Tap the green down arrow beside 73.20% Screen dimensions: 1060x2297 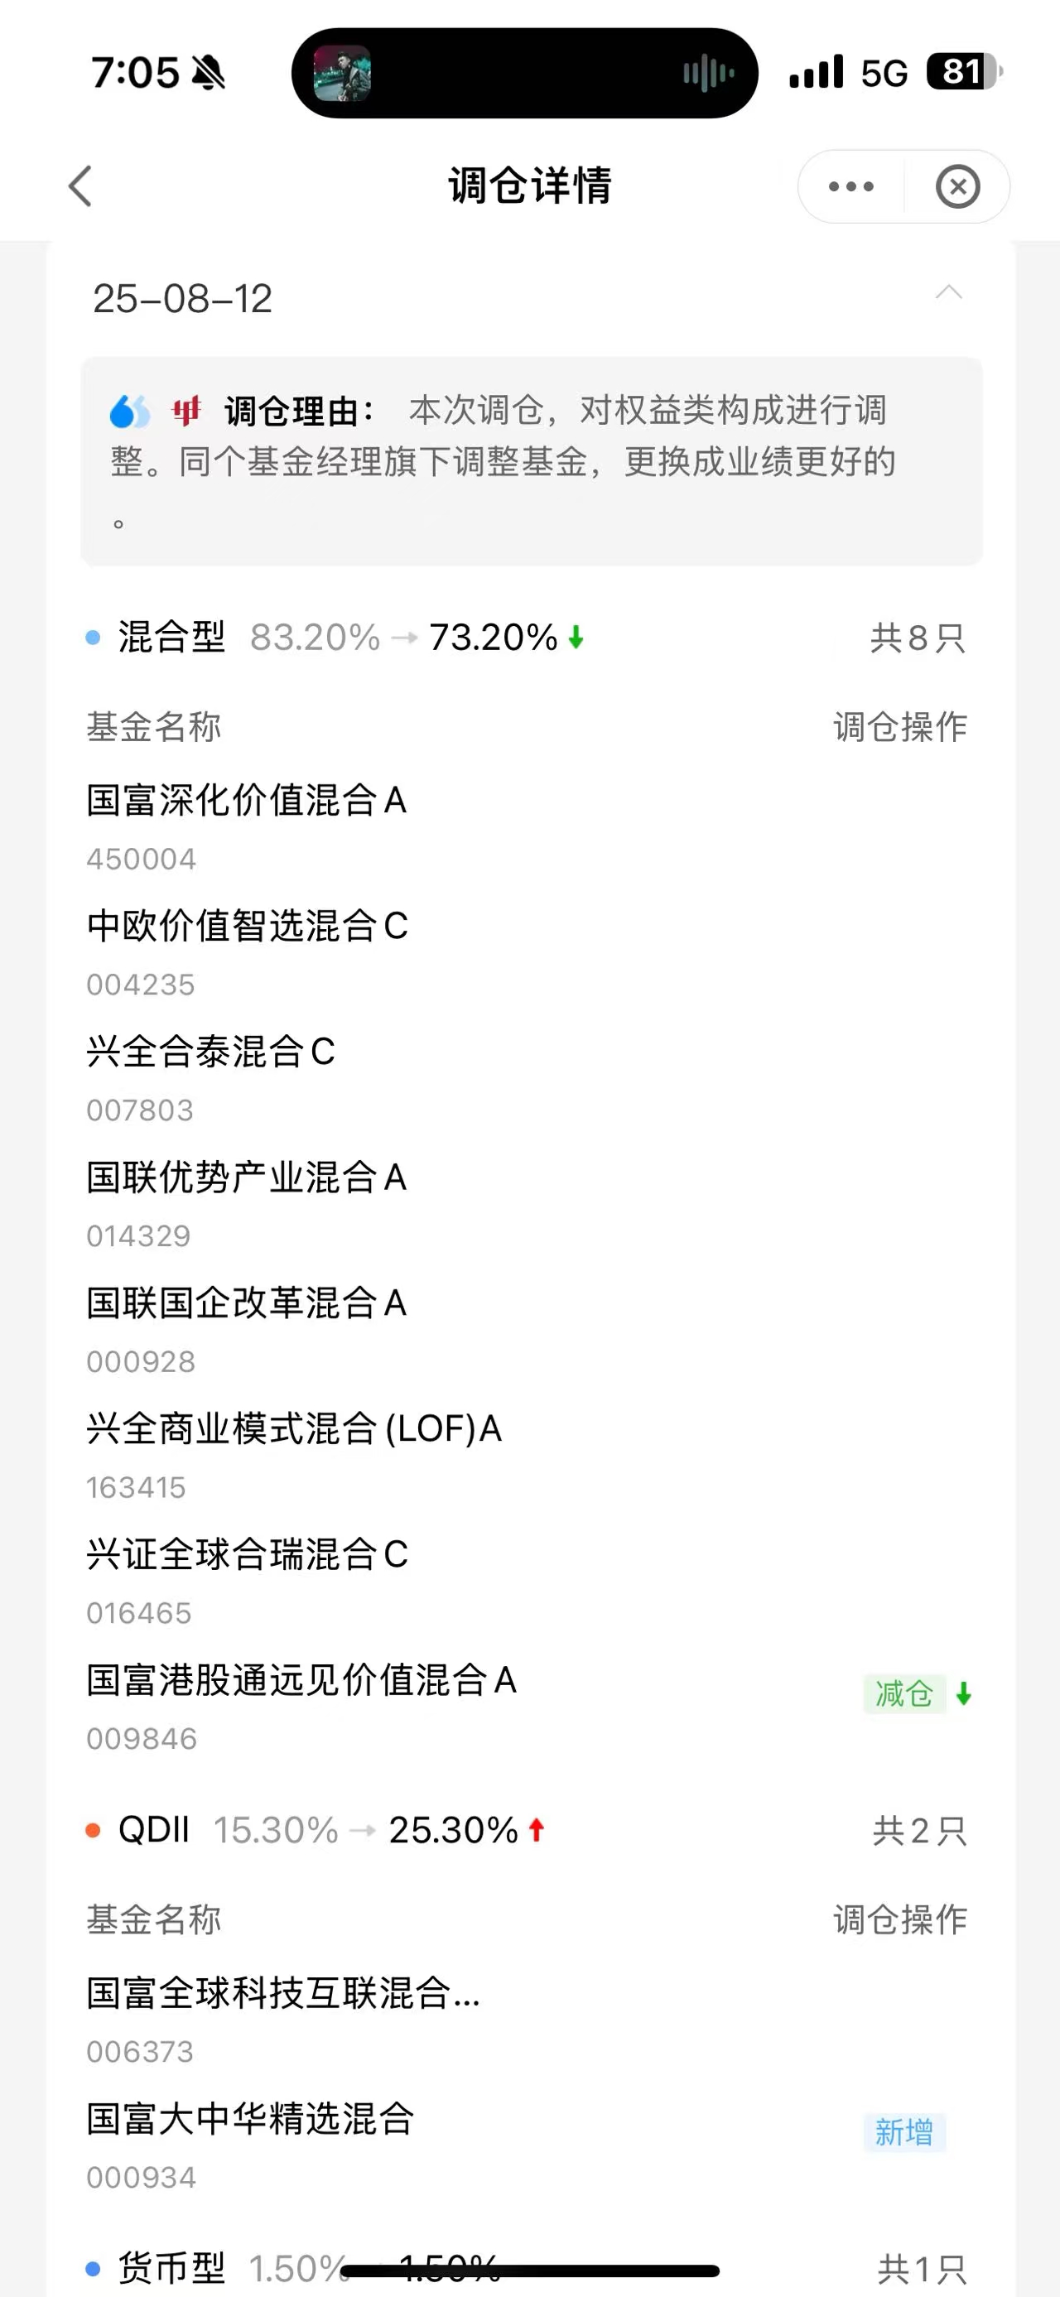[576, 638]
